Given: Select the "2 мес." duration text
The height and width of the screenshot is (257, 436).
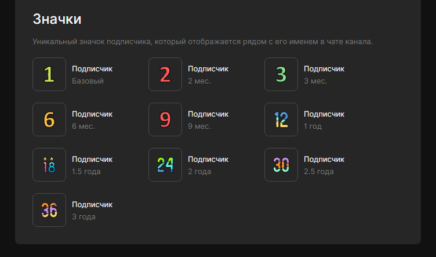Looking at the screenshot, I should point(199,81).
